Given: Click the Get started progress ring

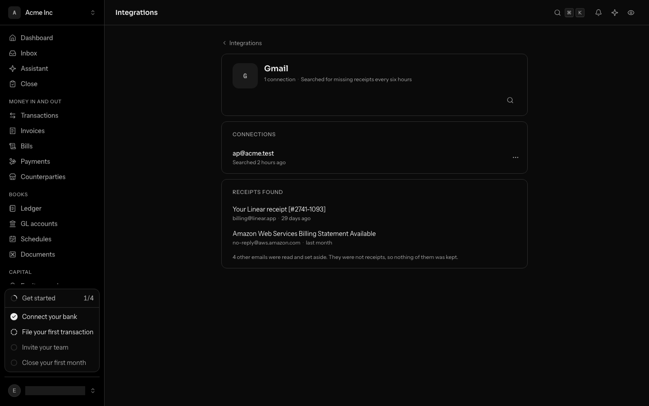Looking at the screenshot, I should (14, 298).
